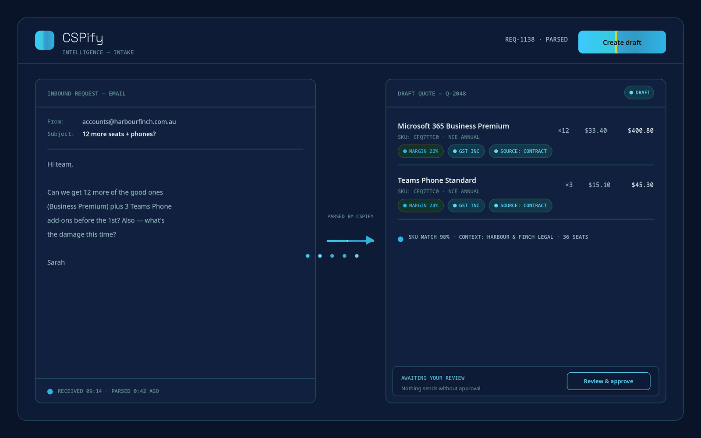Click the parsed-by arrow icon

click(x=350, y=240)
